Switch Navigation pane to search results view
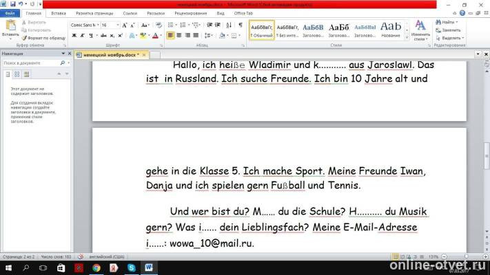The image size is (490, 275). click(x=27, y=74)
